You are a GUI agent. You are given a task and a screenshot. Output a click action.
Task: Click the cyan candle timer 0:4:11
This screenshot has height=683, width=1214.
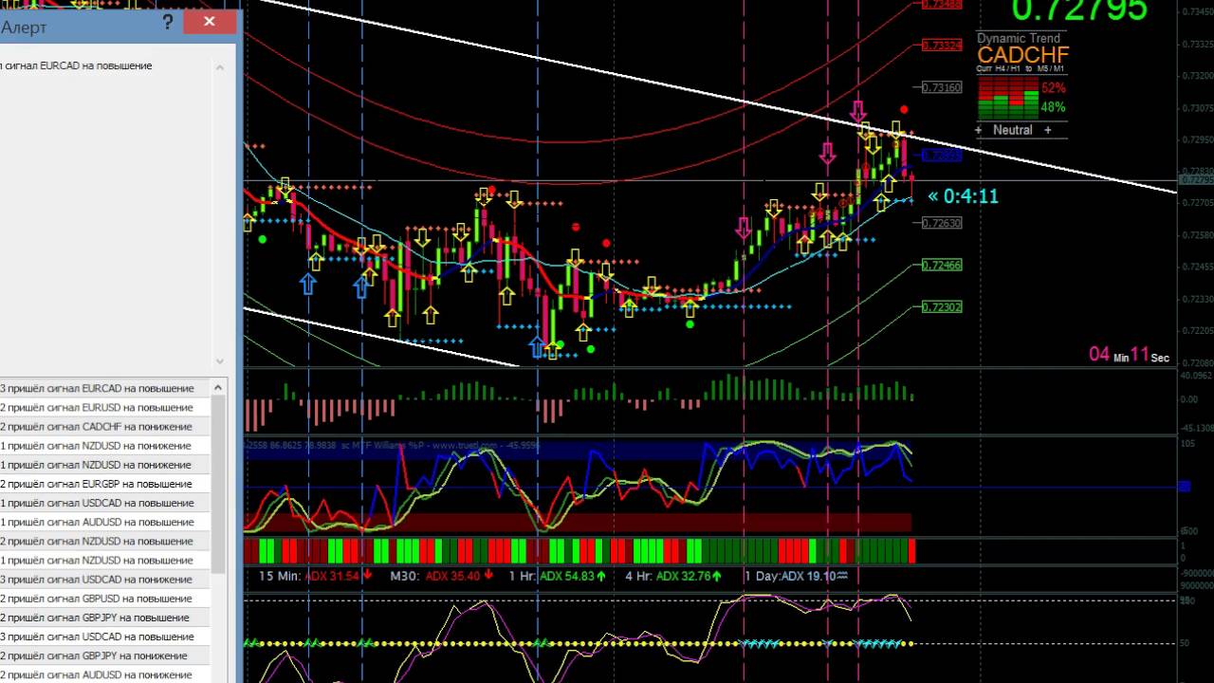963,196
